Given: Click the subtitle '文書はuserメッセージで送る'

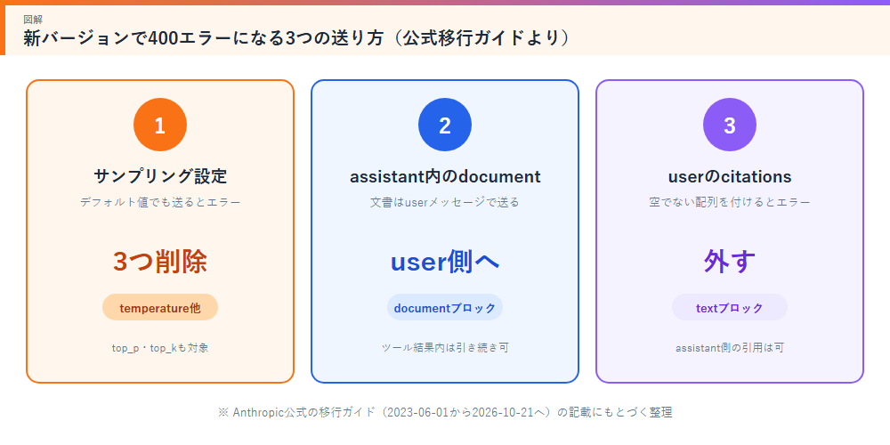Looking at the screenshot, I should [x=445, y=202].
